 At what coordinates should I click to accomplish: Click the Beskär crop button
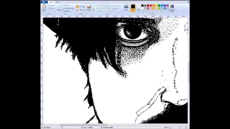(66, 6)
